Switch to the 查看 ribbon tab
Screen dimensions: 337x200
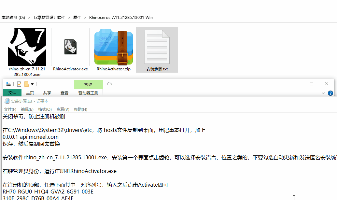click(64, 93)
